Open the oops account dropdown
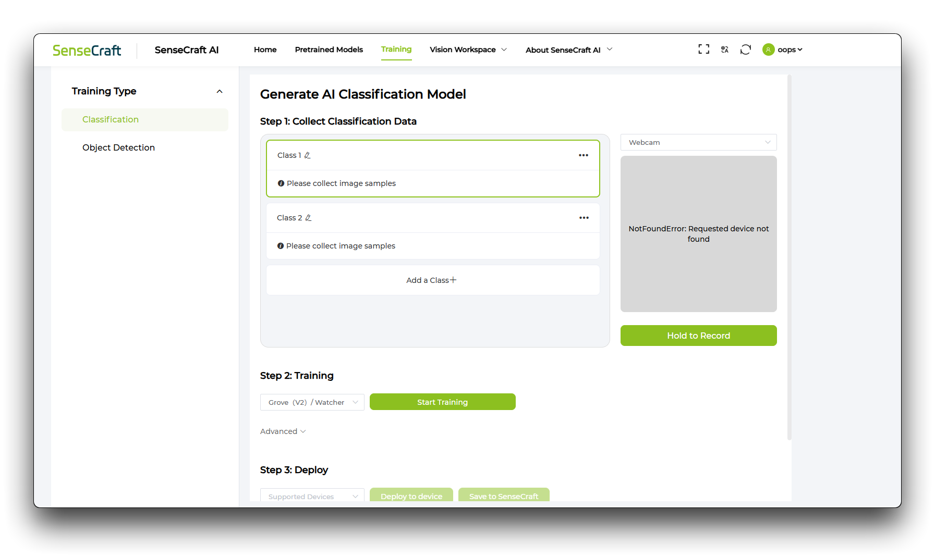Screen dimensions: 935x558 click(x=790, y=49)
